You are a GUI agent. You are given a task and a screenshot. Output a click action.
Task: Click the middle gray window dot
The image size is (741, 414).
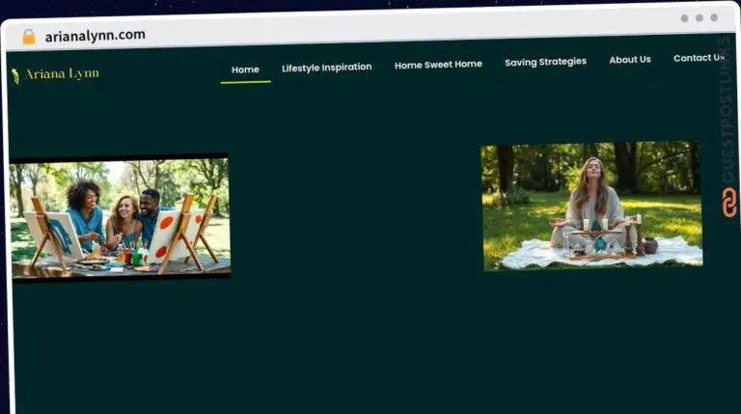(x=699, y=18)
